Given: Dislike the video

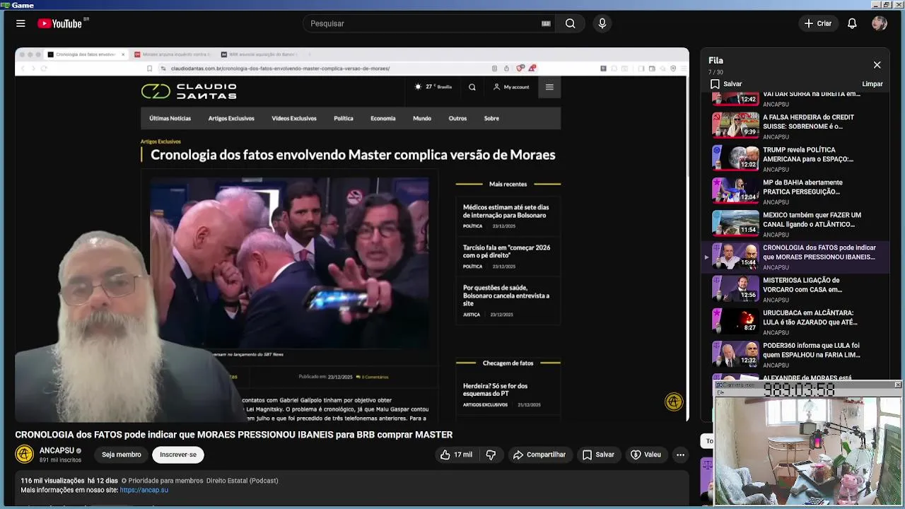Looking at the screenshot, I should click(x=491, y=455).
